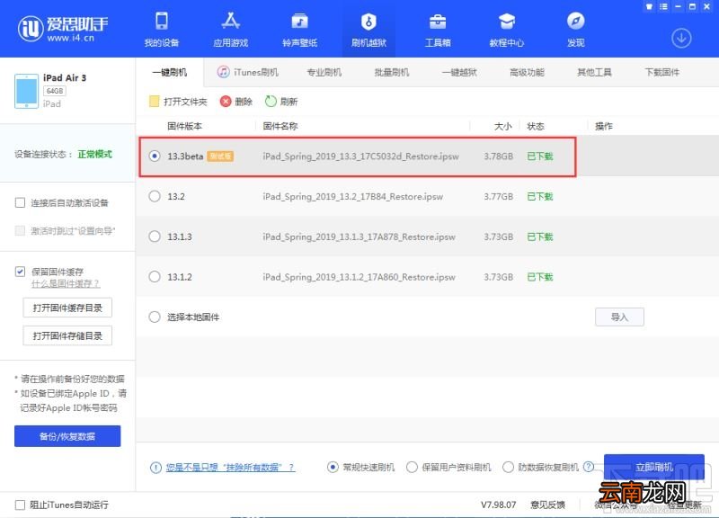Click the 打开文件夹 open folder button
719x518 pixels.
coord(178,102)
